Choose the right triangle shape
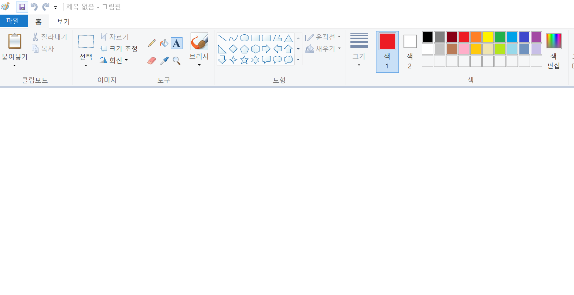574x295 pixels. (222, 49)
